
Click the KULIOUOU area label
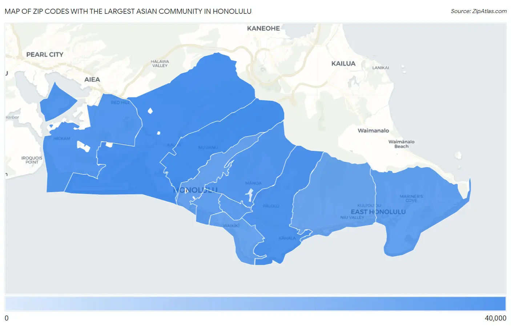(x=369, y=206)
